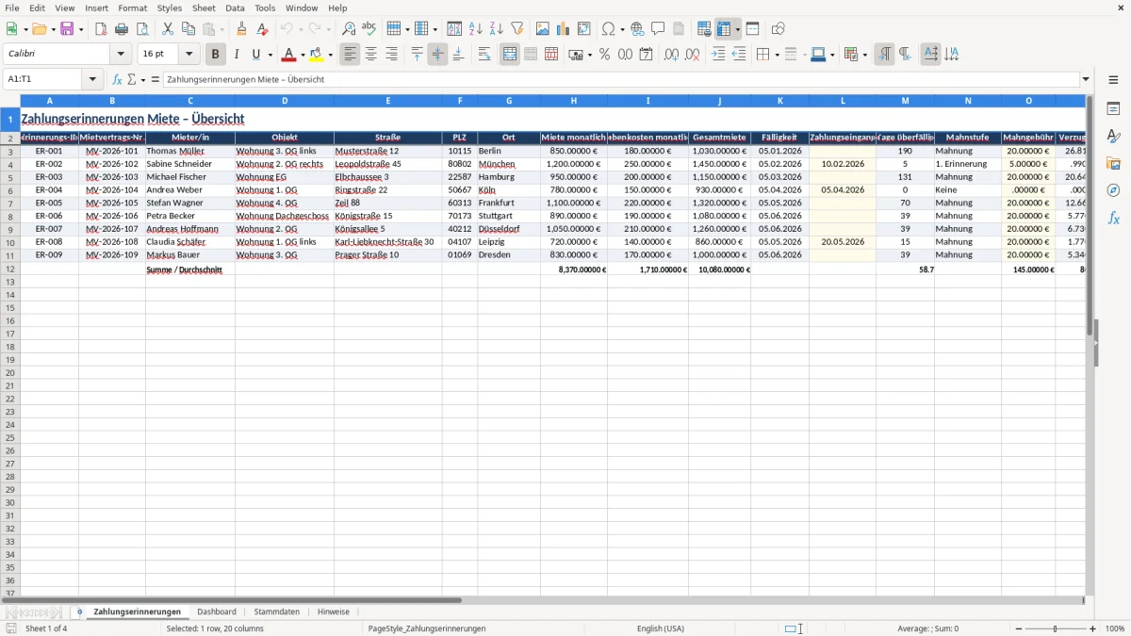Image resolution: width=1131 pixels, height=636 pixels.
Task: Click the Format as Percent icon
Action: tap(604, 55)
